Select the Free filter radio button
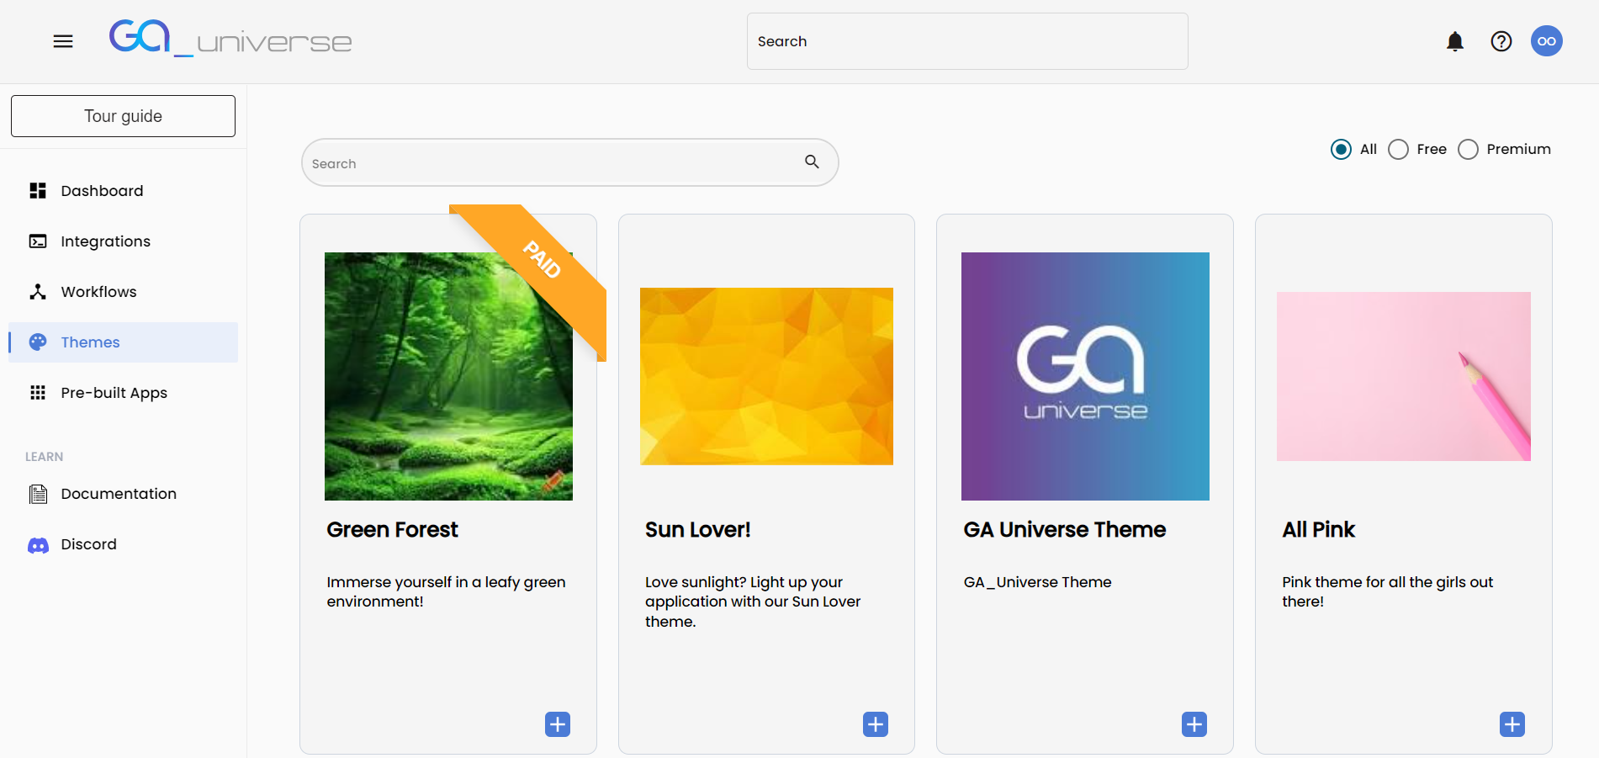The image size is (1599, 758). pos(1398,150)
